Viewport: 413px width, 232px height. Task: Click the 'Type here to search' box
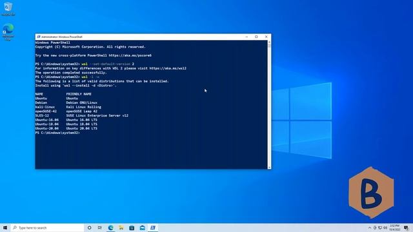coord(47,227)
